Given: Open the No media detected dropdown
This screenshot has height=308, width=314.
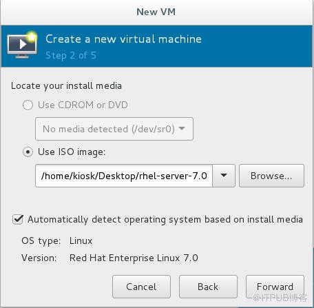Looking at the screenshot, I should tap(114, 129).
